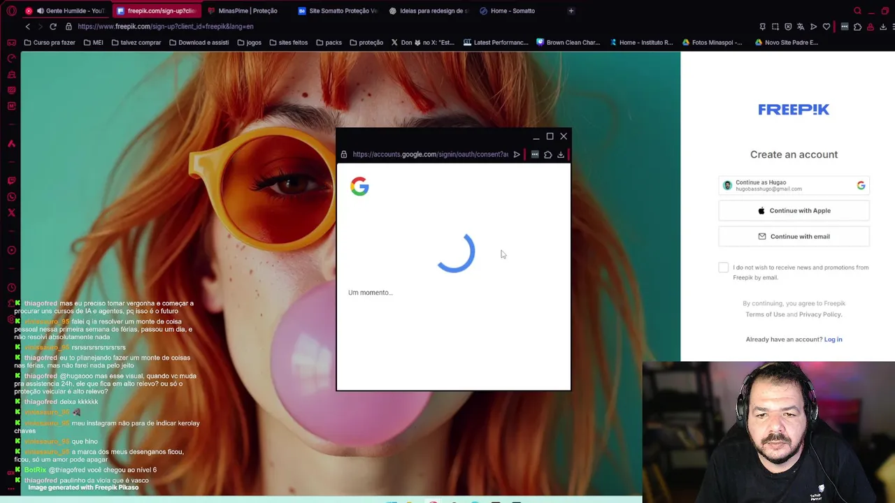Image resolution: width=895 pixels, height=503 pixels.
Task: Open WhatsApp in the sidebar
Action: [x=11, y=196]
